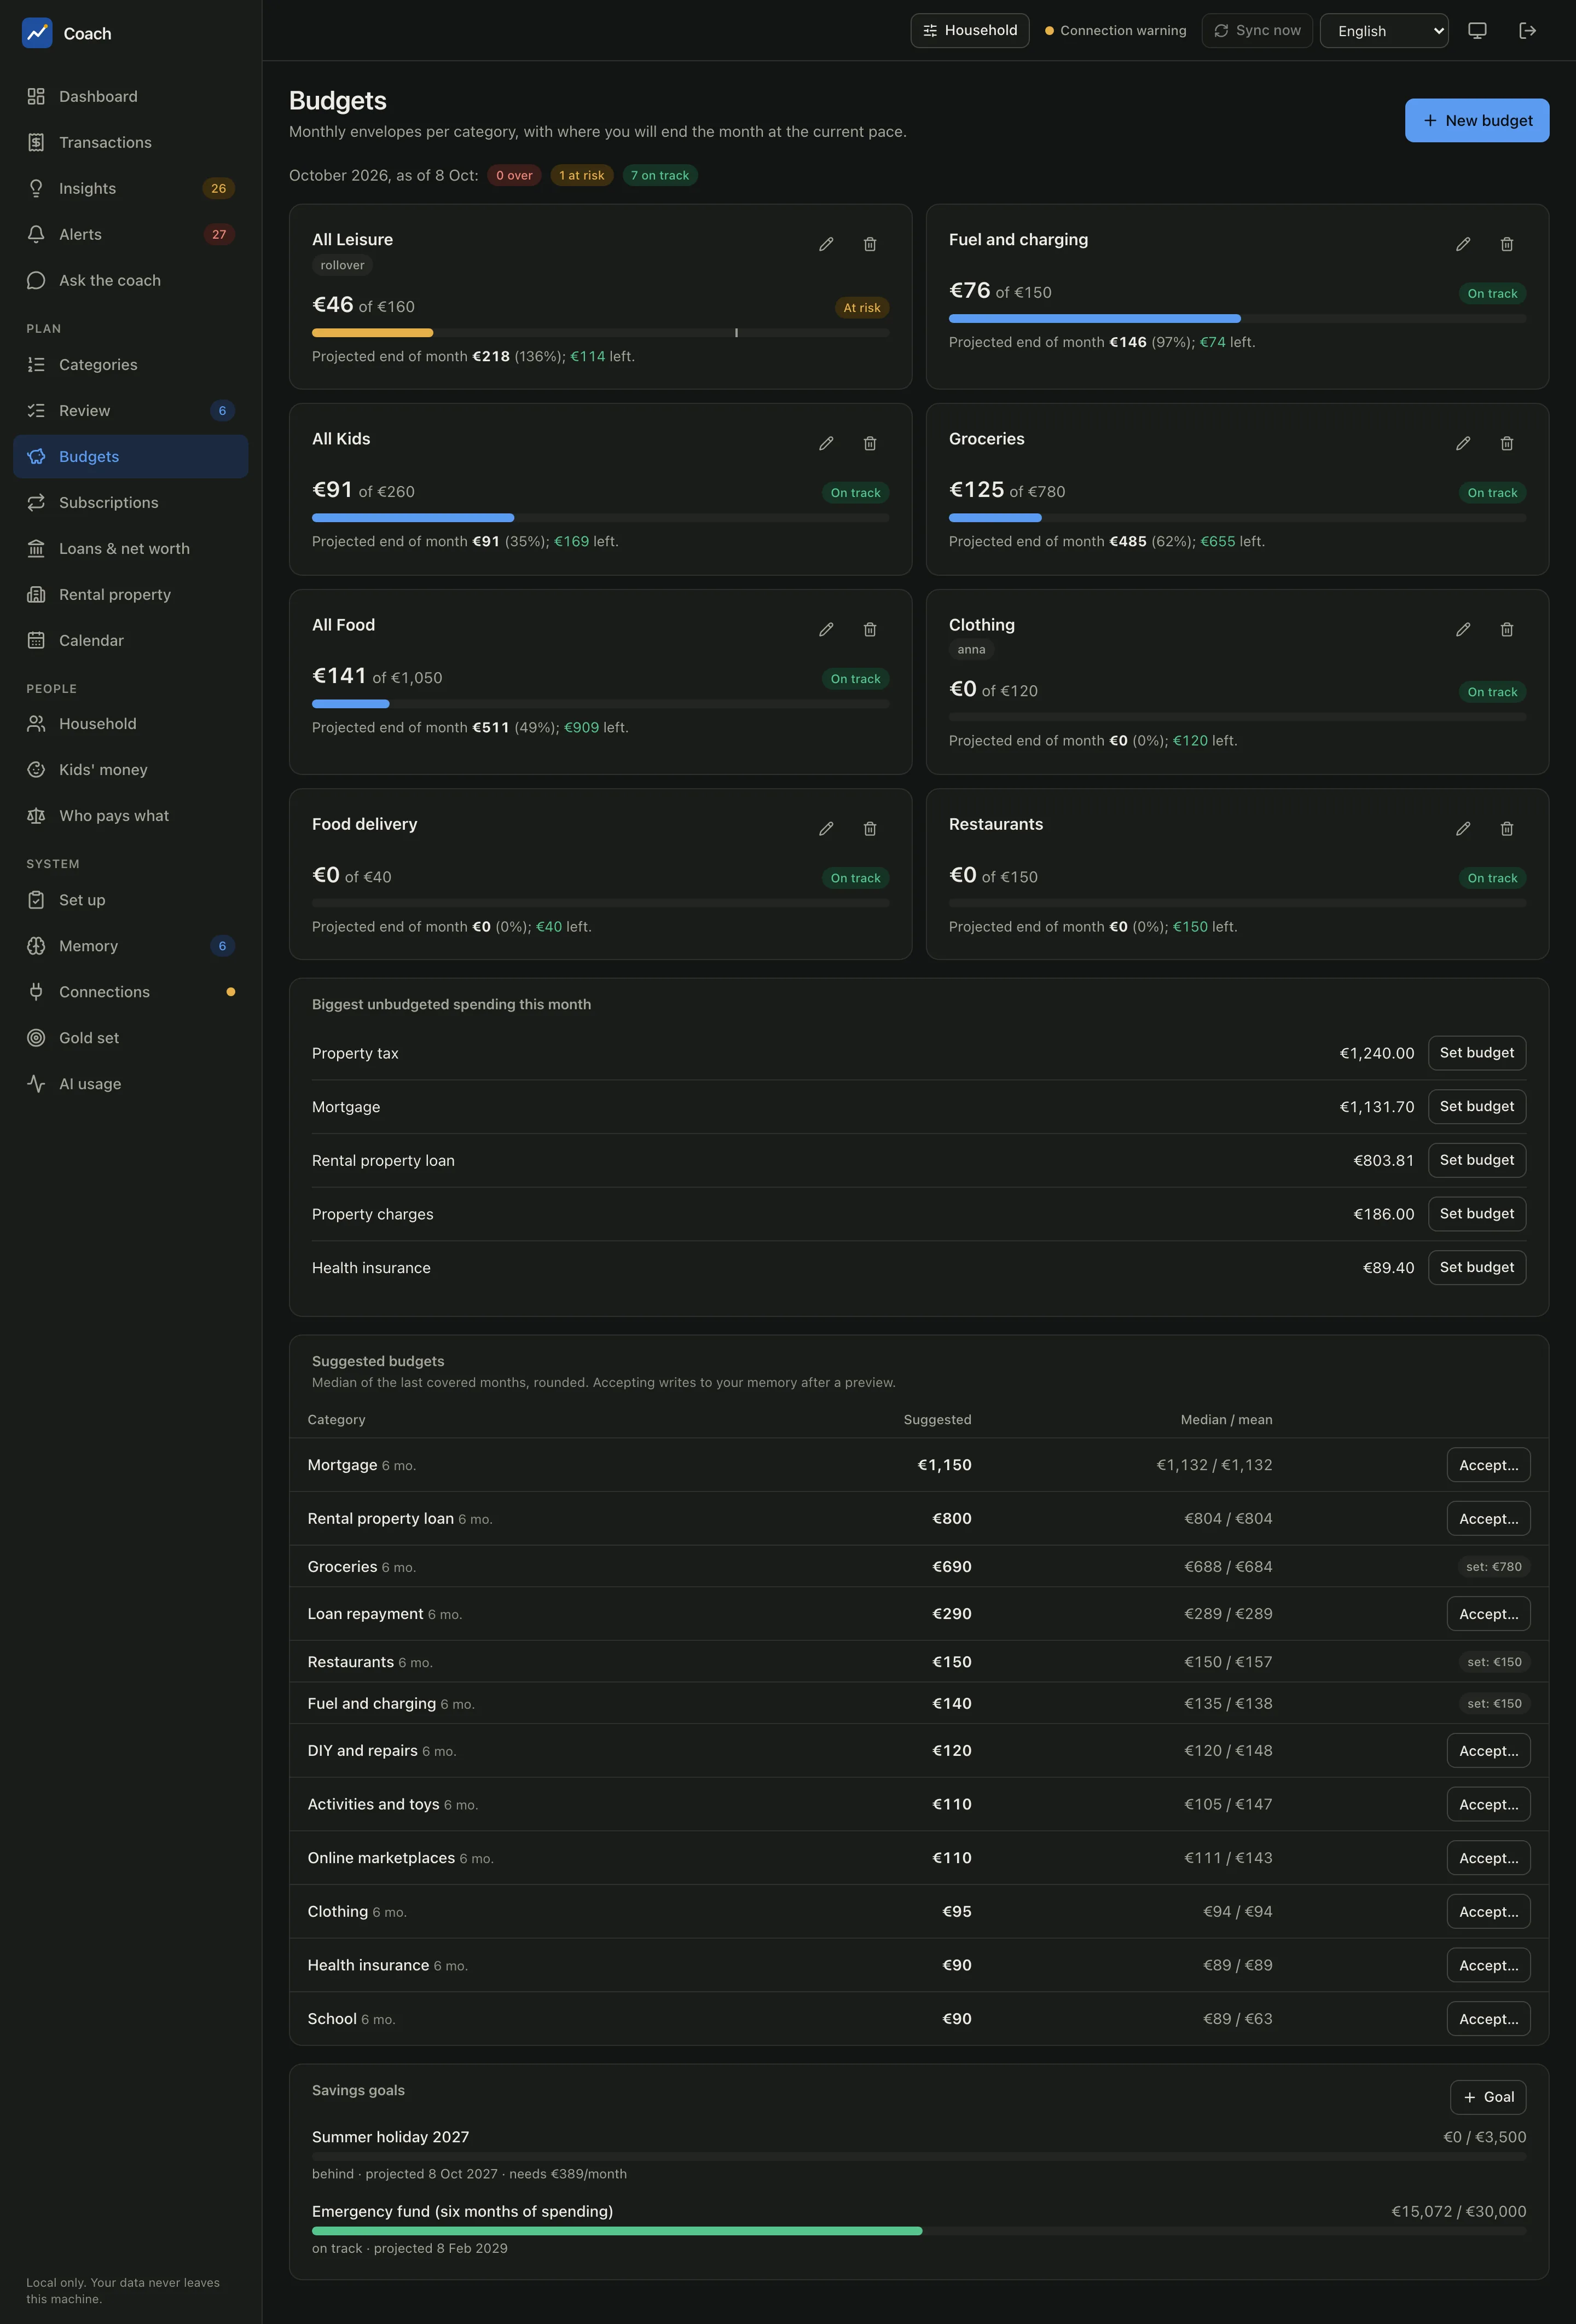This screenshot has height=2324, width=1576.
Task: Click the trash icon on Groceries card
Action: tap(1507, 443)
